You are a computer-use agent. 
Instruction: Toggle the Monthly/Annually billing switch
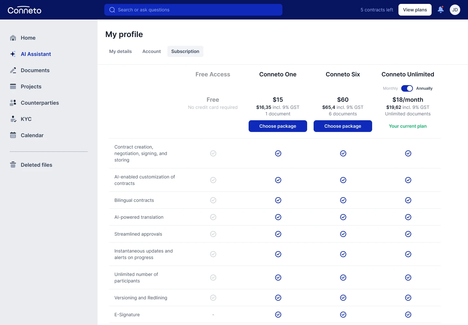coord(407,88)
